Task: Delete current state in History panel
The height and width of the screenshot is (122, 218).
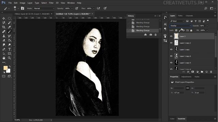Action: [156, 35]
